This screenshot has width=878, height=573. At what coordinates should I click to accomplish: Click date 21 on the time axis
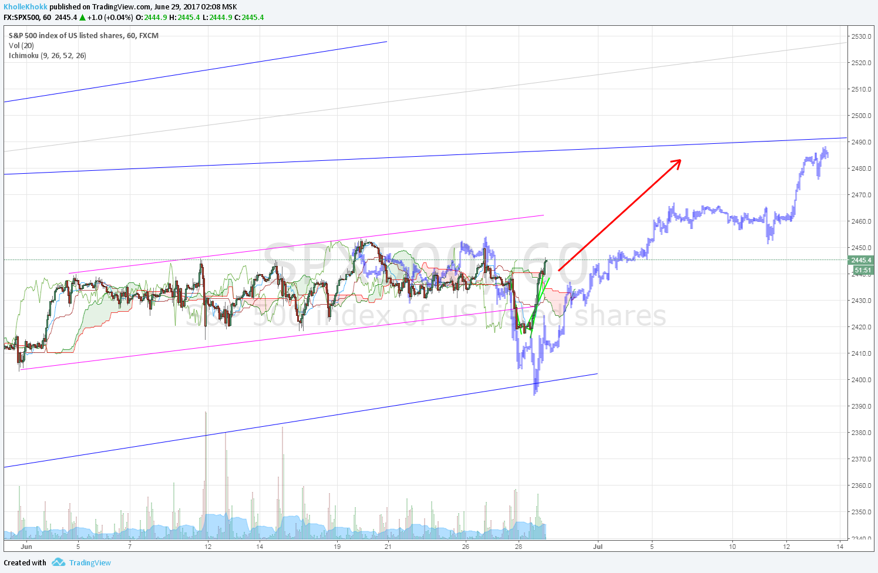pos(388,546)
